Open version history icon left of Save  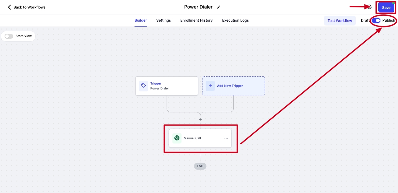click(x=370, y=7)
